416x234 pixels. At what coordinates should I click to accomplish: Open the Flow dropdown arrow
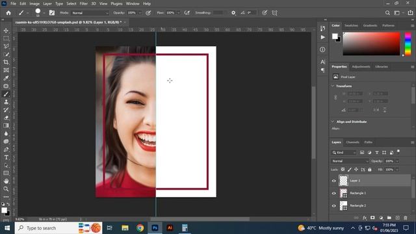[x=179, y=13]
